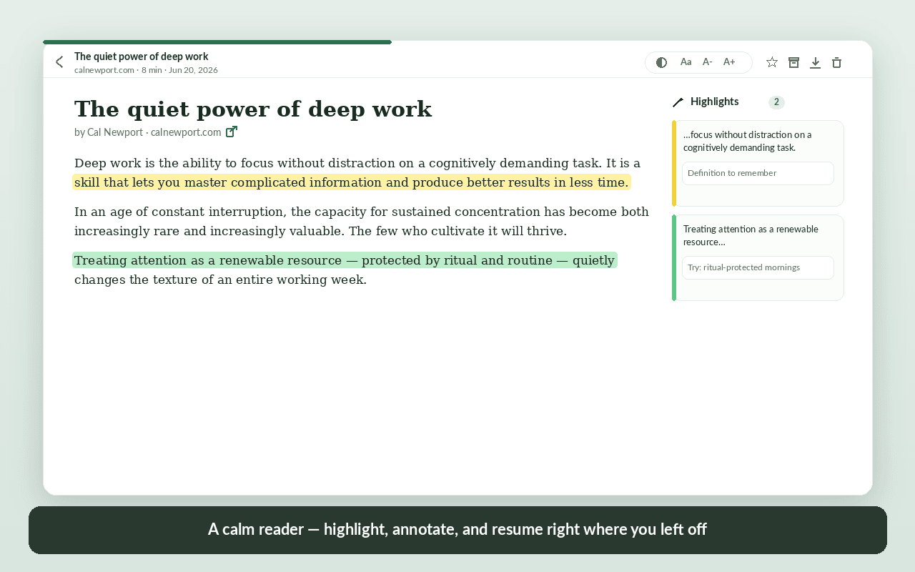Click the green reading progress bar

pos(217,42)
